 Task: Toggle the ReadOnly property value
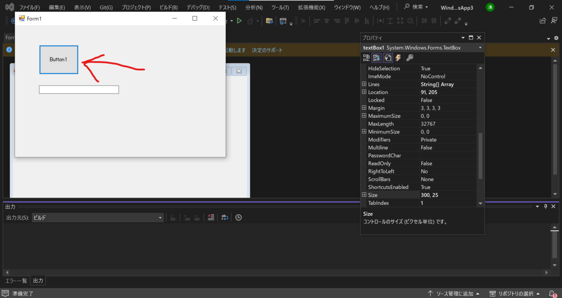(447, 163)
